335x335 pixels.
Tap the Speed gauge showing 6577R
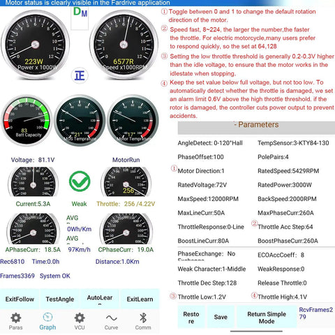pos(124,45)
